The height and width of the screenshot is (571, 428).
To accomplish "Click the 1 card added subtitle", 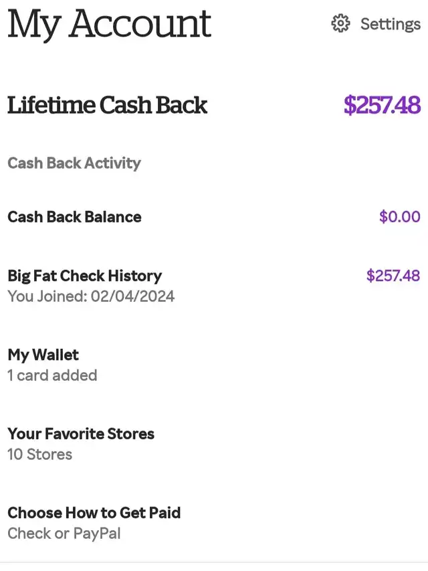I will pos(52,375).
